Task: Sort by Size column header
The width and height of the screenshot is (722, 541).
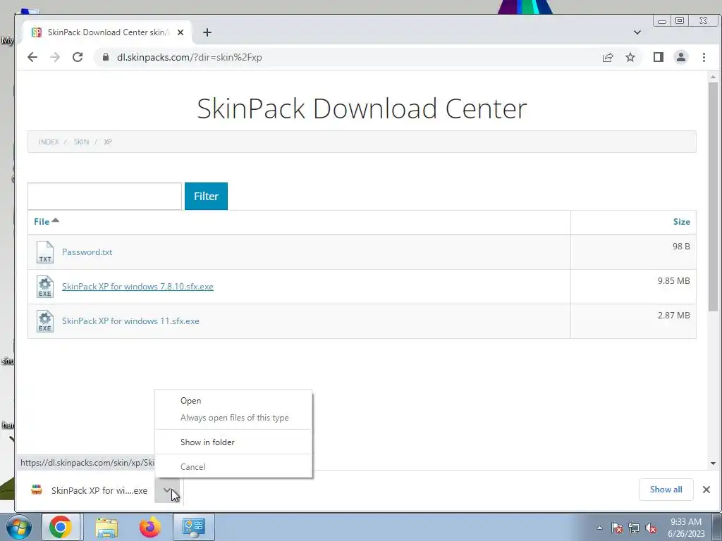Action: (x=682, y=221)
